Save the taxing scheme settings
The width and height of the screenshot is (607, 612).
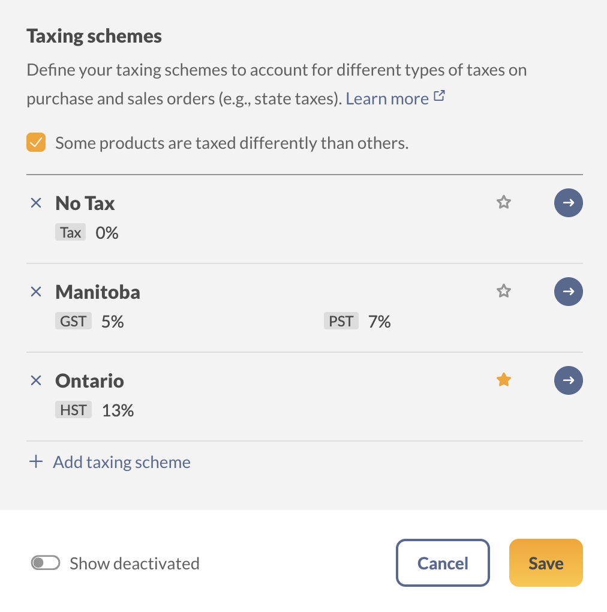546,563
